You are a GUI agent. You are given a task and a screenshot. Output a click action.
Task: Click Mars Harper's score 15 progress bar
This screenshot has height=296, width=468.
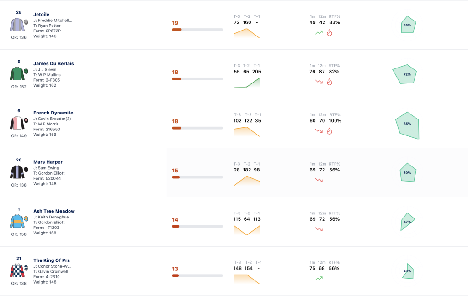(x=197, y=177)
